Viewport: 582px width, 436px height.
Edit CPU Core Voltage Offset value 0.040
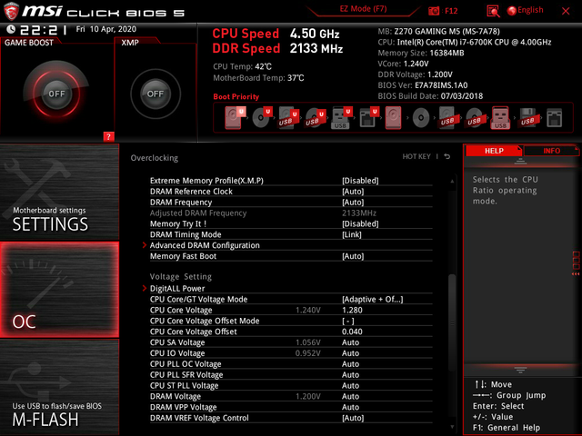(x=352, y=332)
